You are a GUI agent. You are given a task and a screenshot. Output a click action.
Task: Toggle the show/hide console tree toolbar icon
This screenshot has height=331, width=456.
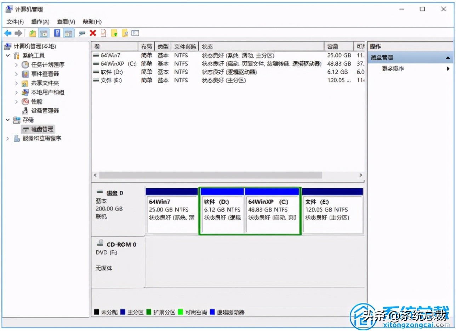[44, 33]
